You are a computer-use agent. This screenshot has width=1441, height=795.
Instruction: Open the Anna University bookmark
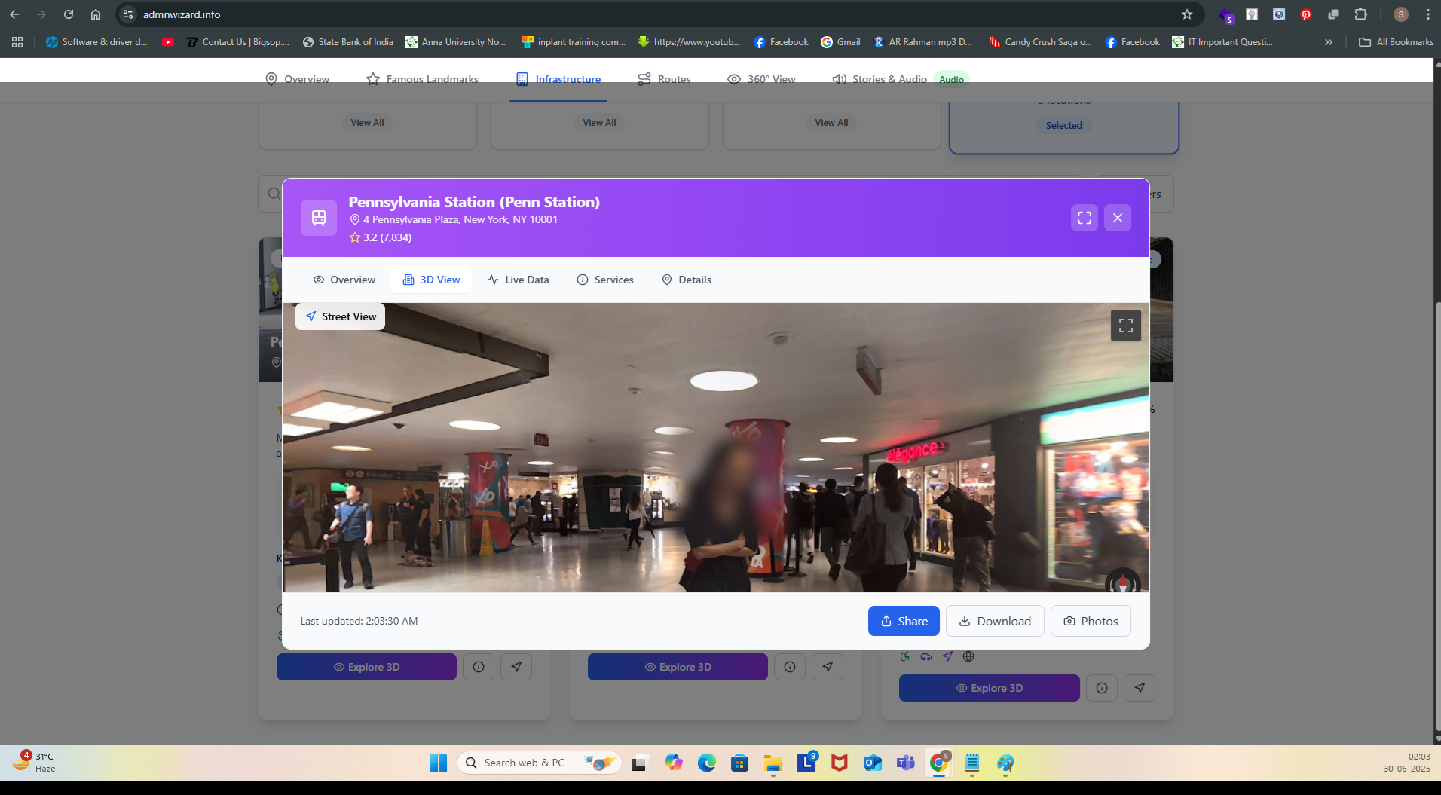coord(456,42)
